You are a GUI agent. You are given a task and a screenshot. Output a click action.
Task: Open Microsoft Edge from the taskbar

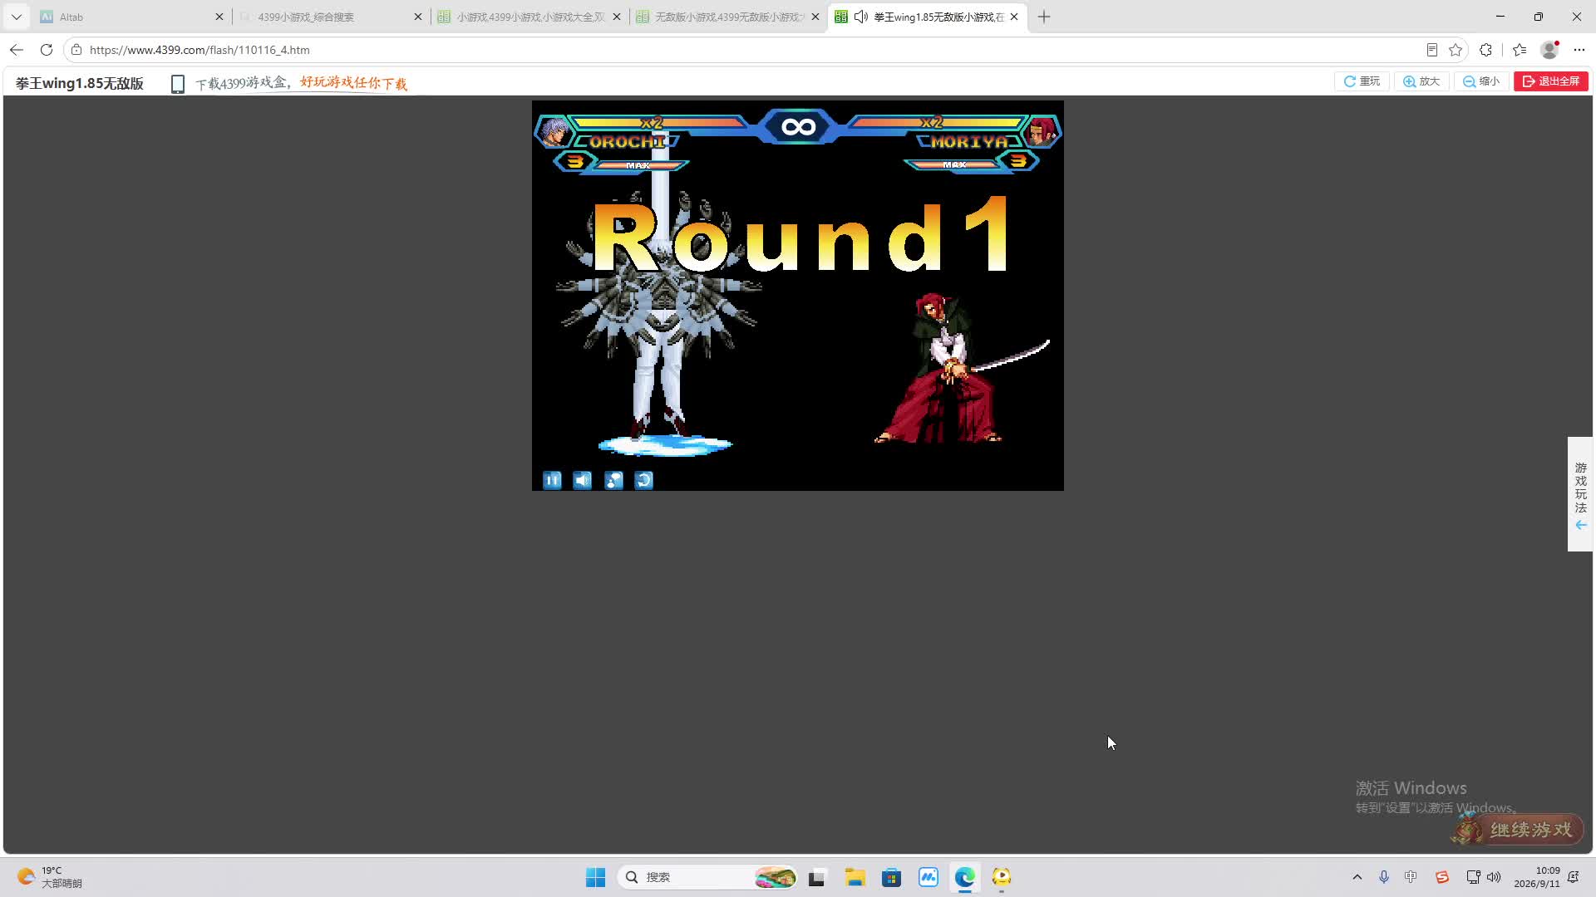965,877
